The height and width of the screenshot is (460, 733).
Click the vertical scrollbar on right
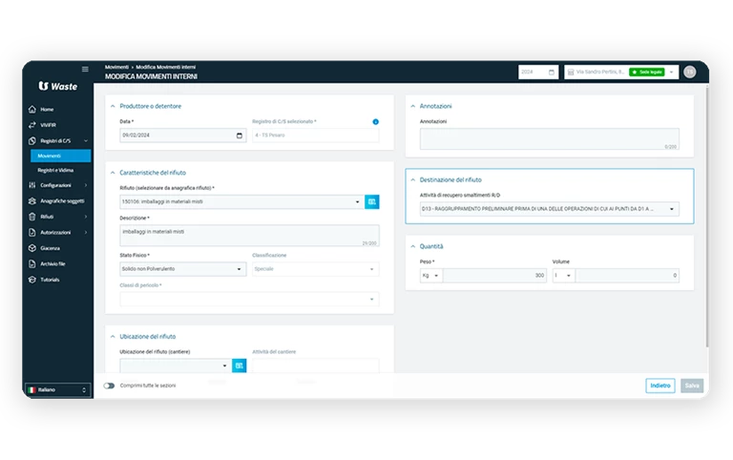[707, 216]
